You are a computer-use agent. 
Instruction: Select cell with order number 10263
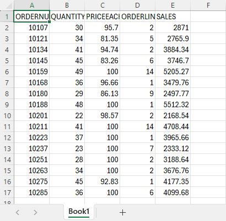pos(32,170)
